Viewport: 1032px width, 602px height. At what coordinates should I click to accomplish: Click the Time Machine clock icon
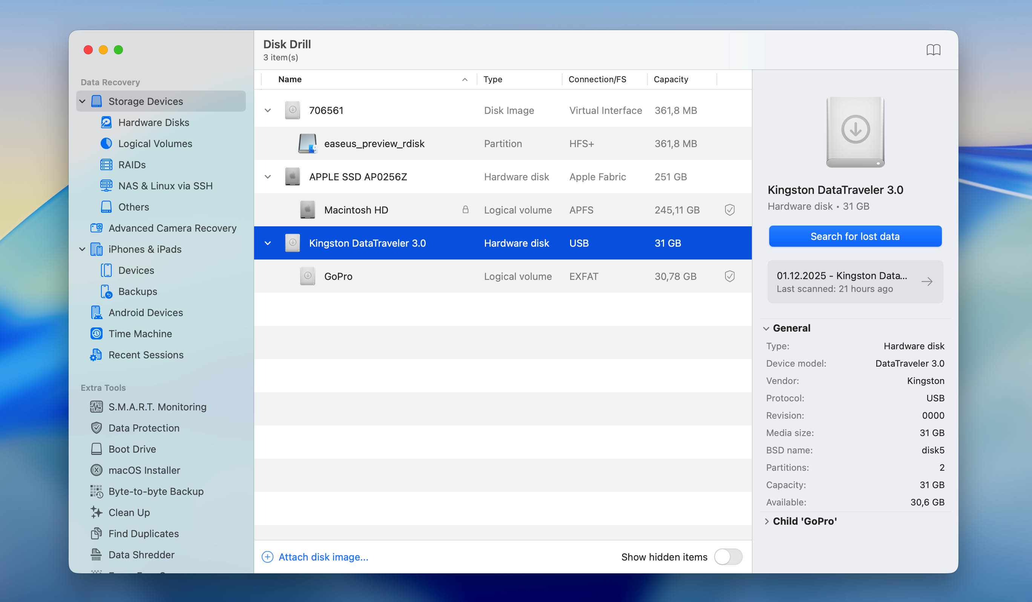pos(96,333)
